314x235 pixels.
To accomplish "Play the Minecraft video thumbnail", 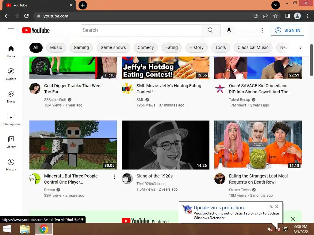I will pos(73,145).
